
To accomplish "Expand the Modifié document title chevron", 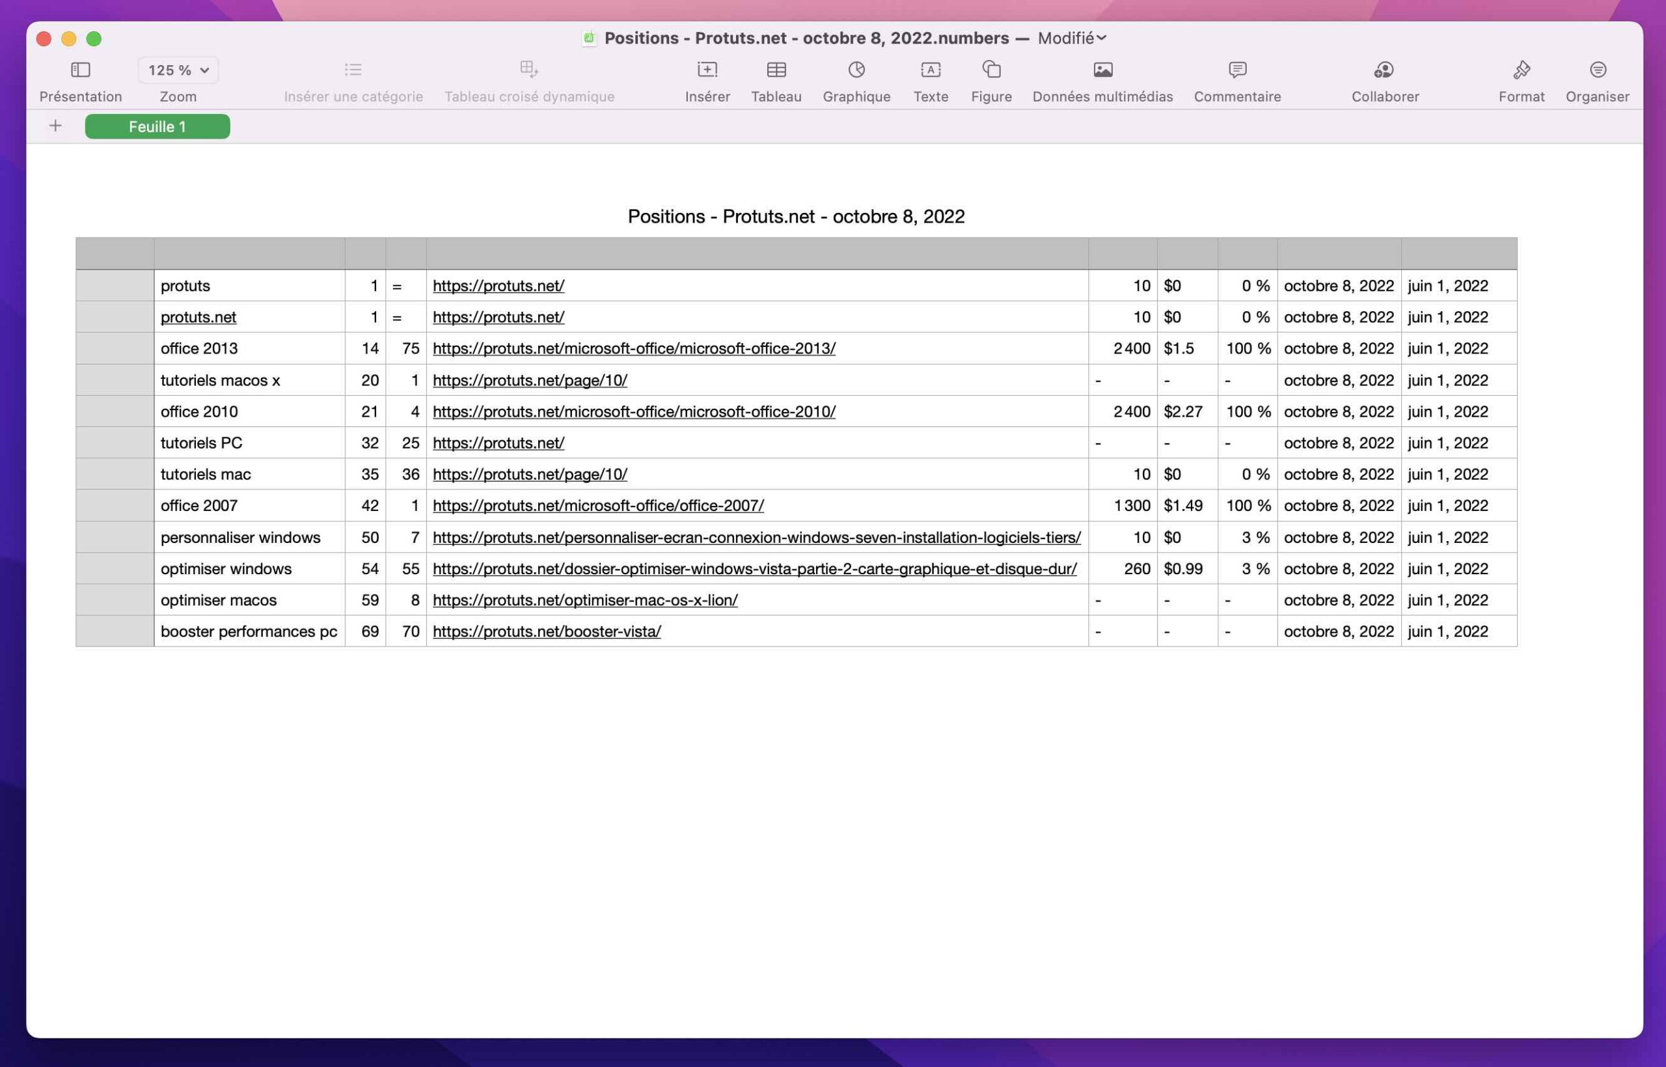I will point(1102,38).
